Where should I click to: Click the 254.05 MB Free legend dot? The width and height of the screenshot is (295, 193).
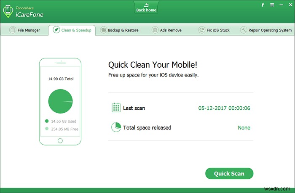click(47, 129)
